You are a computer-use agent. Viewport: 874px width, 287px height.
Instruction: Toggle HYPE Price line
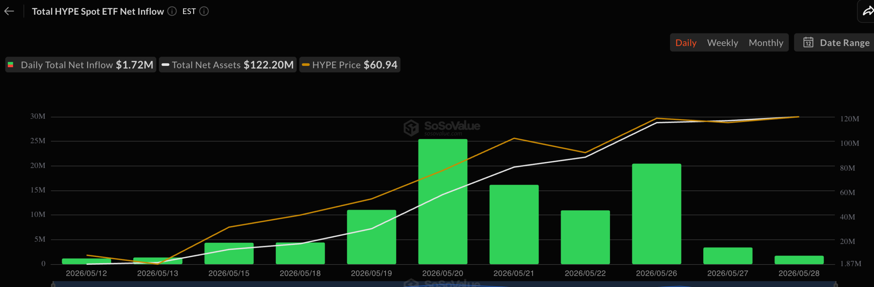[x=350, y=65]
